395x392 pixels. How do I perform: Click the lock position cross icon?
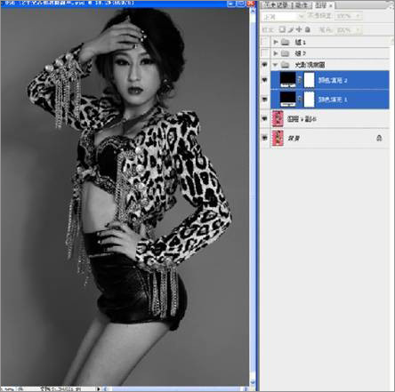click(x=299, y=29)
